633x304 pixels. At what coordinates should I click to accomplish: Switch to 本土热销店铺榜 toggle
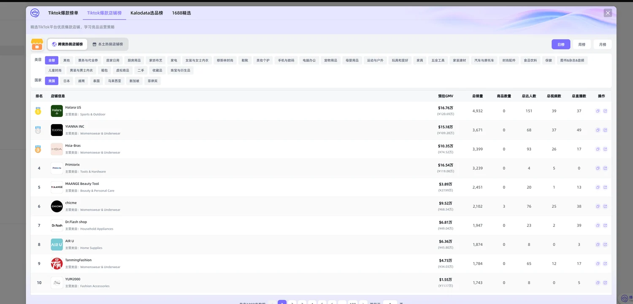(108, 44)
